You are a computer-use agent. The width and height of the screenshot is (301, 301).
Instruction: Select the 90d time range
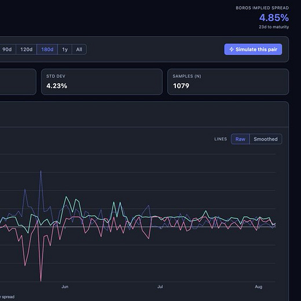(x=7, y=49)
